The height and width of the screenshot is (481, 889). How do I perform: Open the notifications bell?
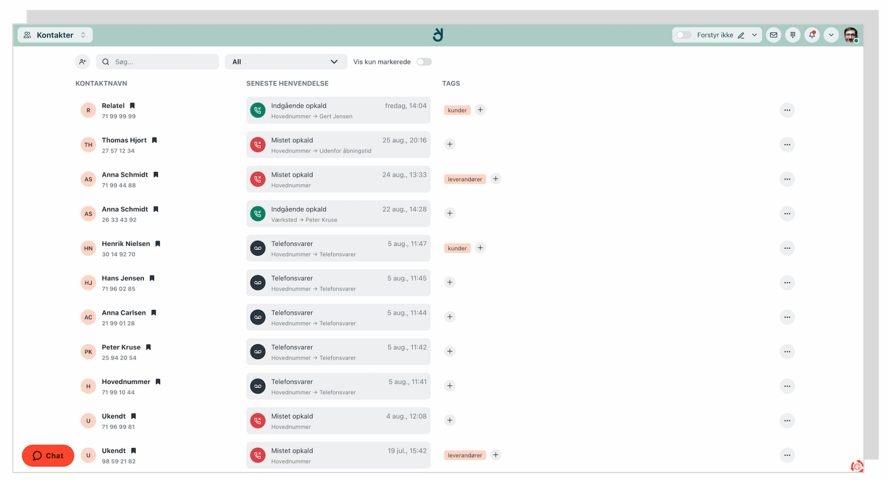click(x=812, y=35)
